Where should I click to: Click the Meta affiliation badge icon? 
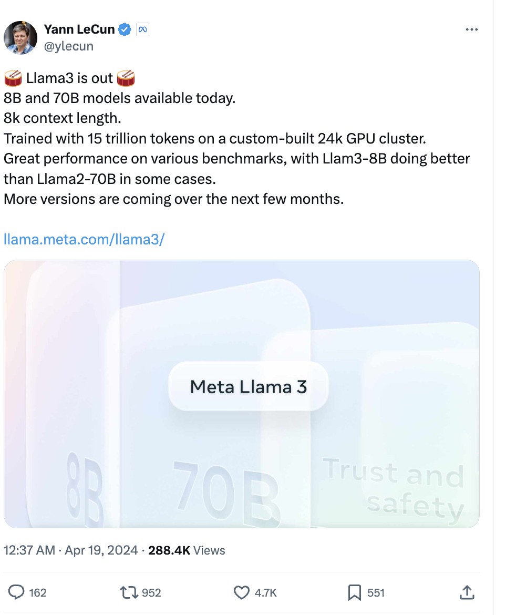142,30
